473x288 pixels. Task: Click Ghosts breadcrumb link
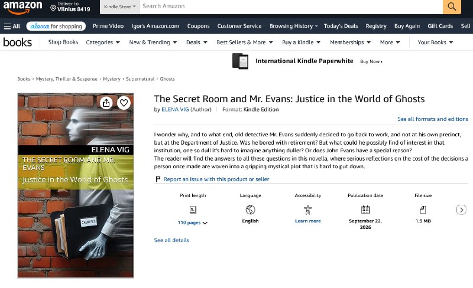click(x=167, y=79)
